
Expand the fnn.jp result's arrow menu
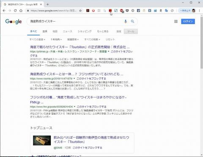click(74, 107)
